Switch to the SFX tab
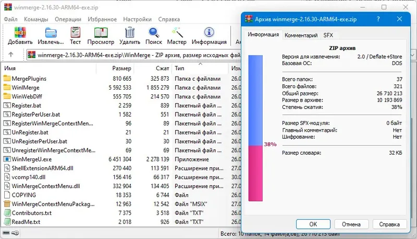Viewport: 417px width, 239px height. (328, 35)
